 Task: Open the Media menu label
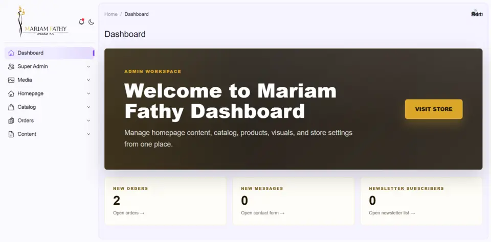(x=25, y=80)
